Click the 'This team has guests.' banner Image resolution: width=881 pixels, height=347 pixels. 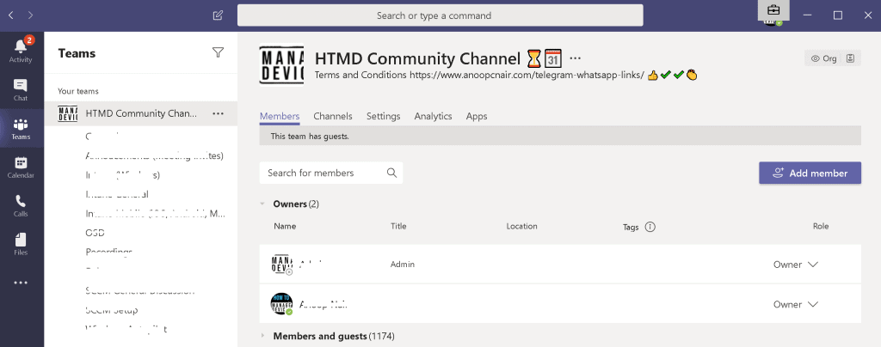560,136
